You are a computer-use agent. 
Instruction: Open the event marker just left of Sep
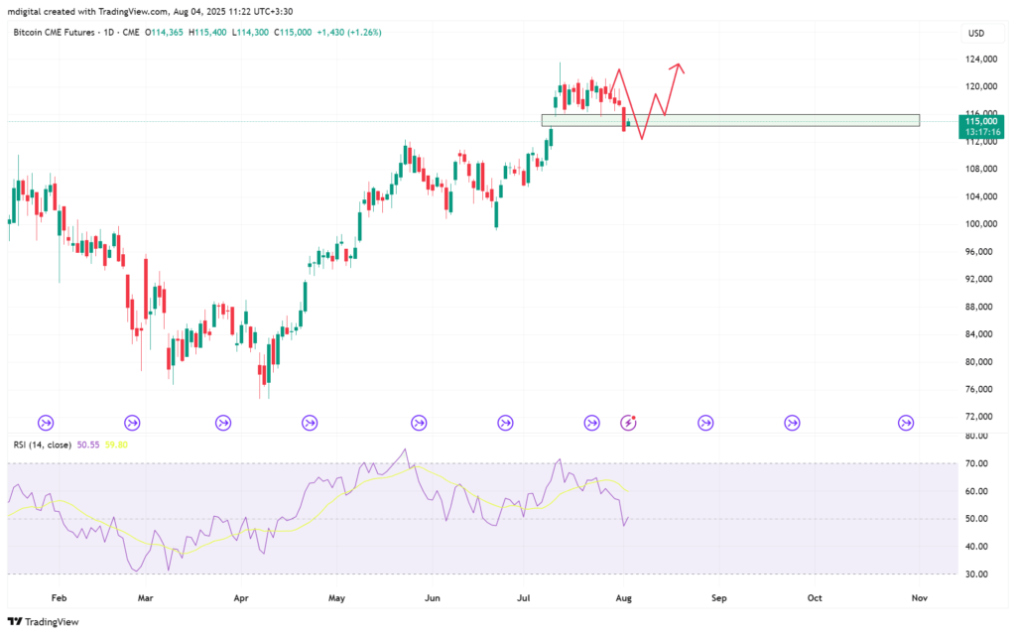[x=705, y=423]
